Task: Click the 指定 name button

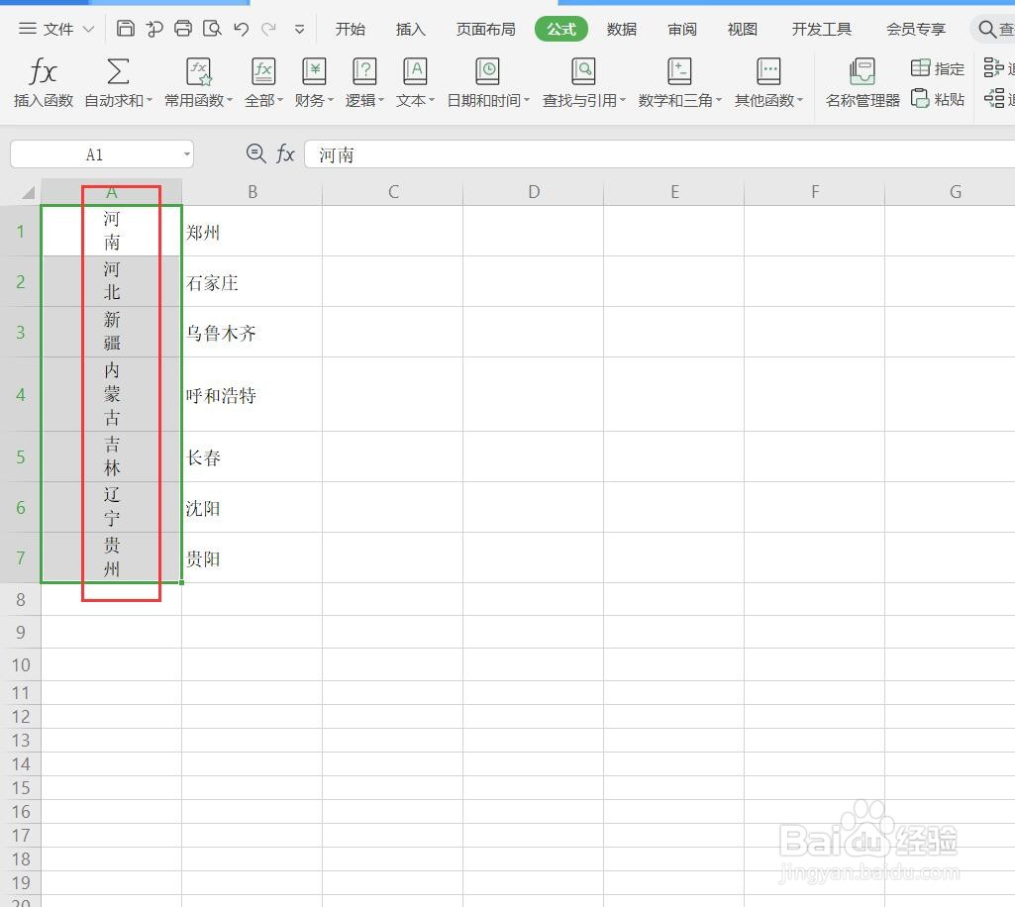Action: coord(938,68)
